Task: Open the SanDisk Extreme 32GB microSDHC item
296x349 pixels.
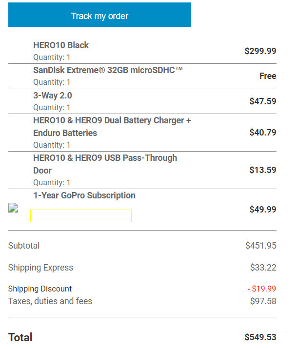Action: (108, 70)
